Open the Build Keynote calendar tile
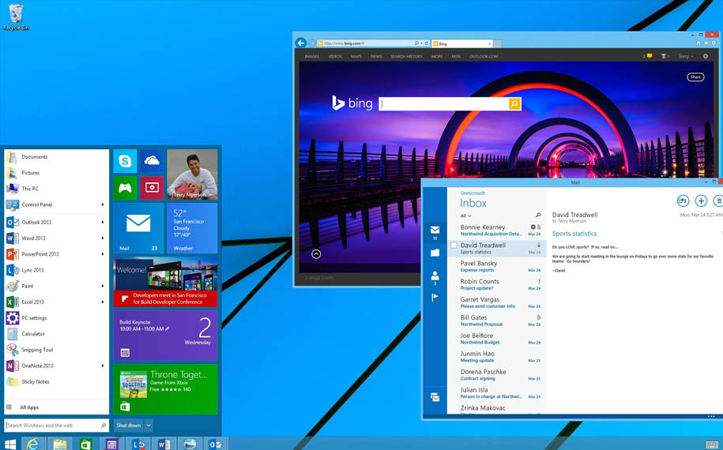The width and height of the screenshot is (723, 450). 165,336
